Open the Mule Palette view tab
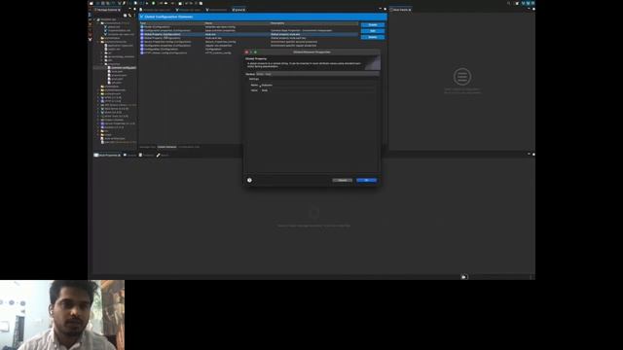Image resolution: width=623 pixels, height=350 pixels. 401,10
